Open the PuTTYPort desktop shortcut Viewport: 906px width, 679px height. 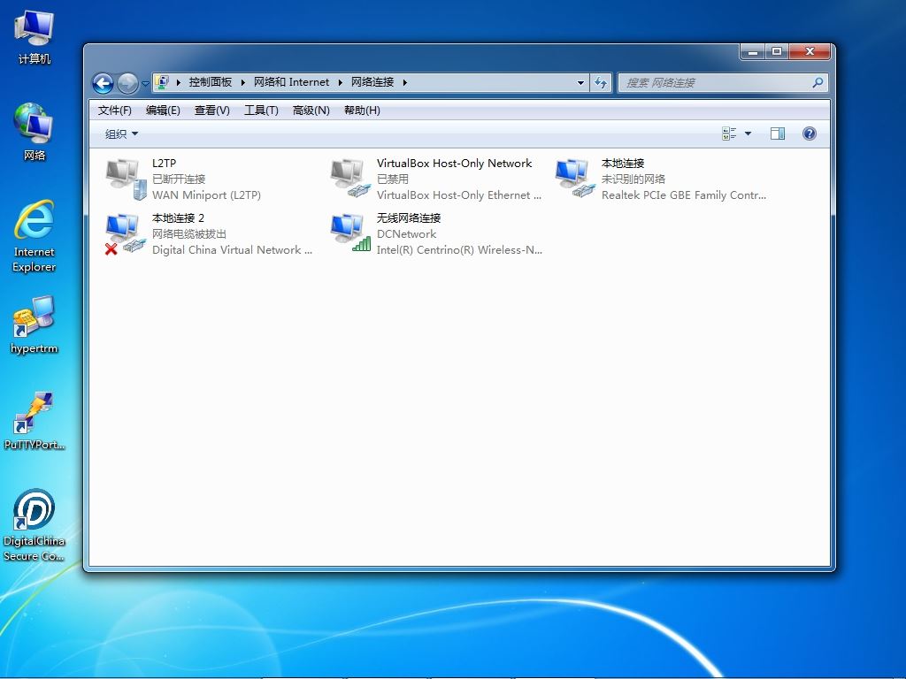35,421
